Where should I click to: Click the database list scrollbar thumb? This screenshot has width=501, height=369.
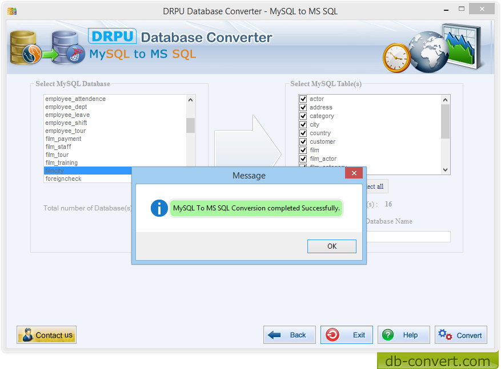tap(191, 125)
